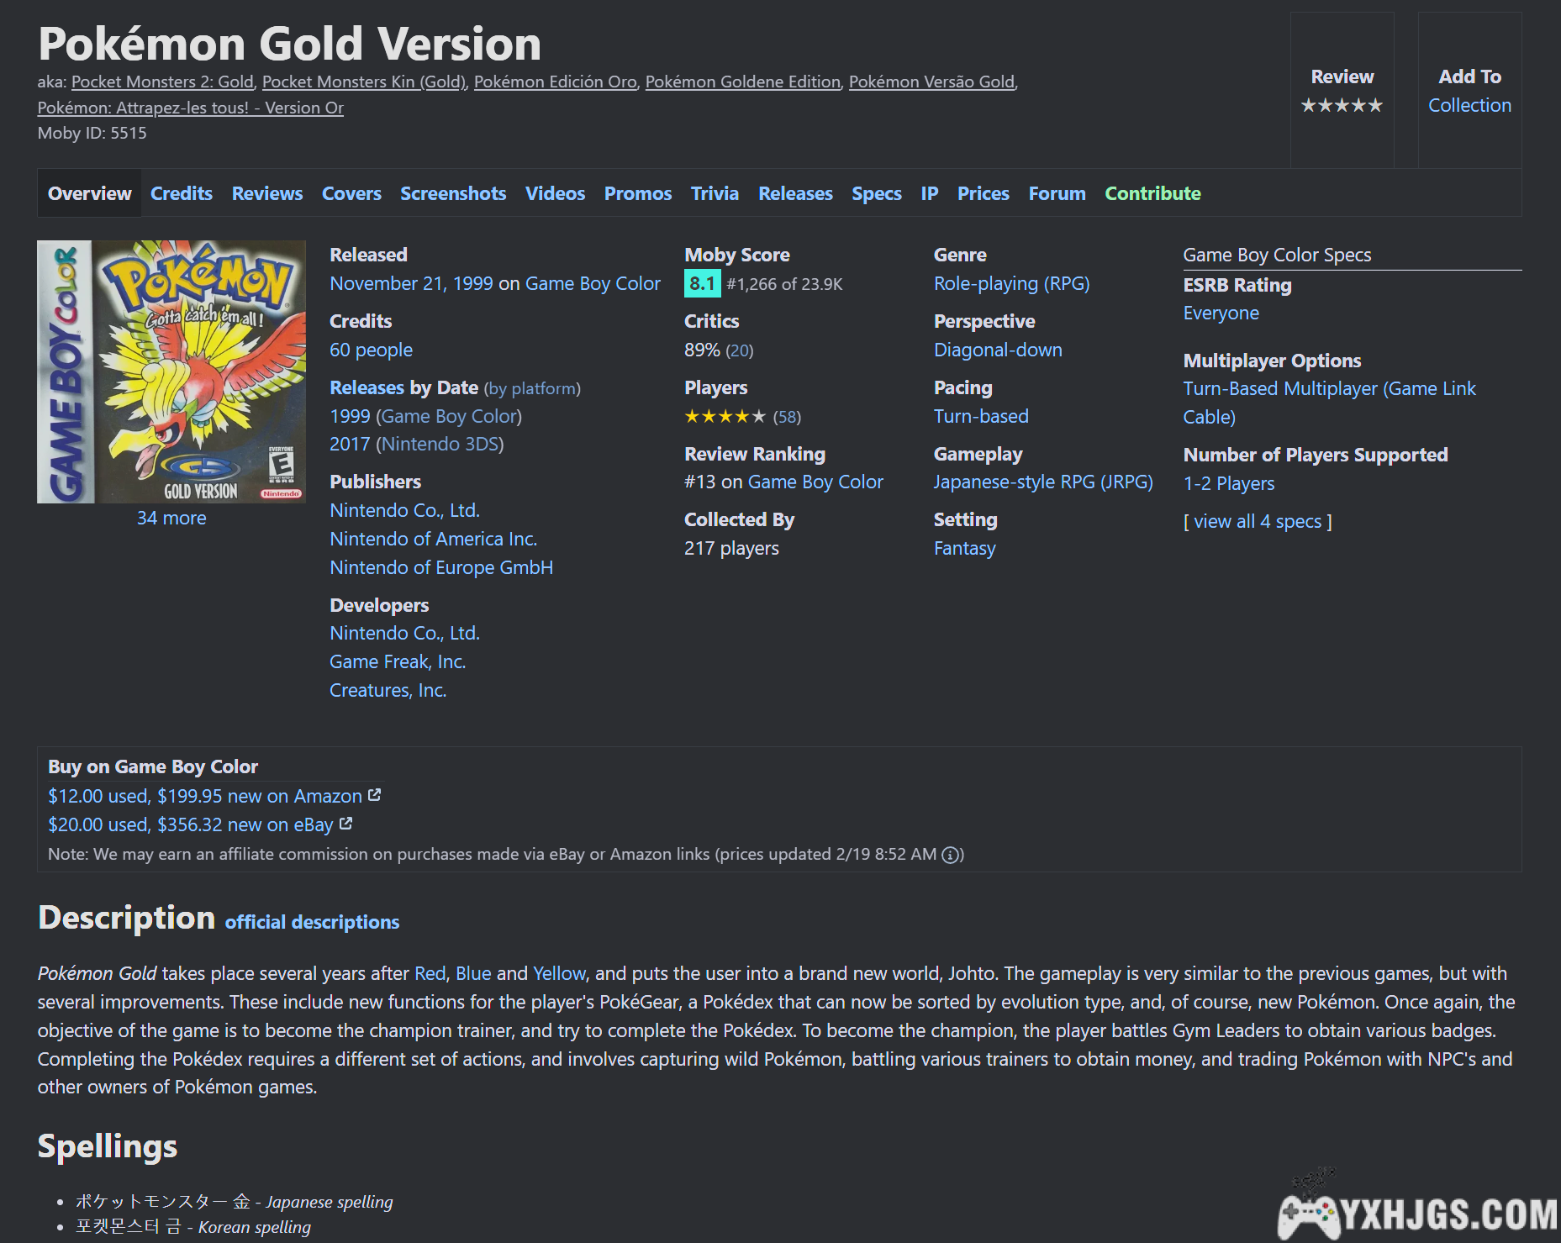The height and width of the screenshot is (1243, 1561).
Task: Select the Contribute tab
Action: click(1152, 193)
